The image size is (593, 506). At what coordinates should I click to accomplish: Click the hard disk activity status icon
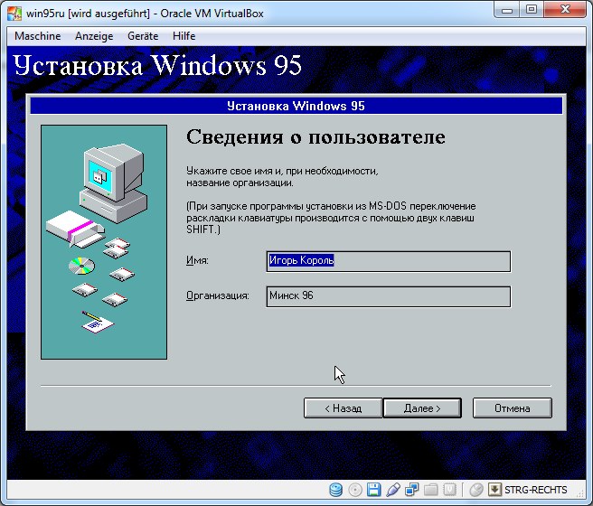[336, 490]
